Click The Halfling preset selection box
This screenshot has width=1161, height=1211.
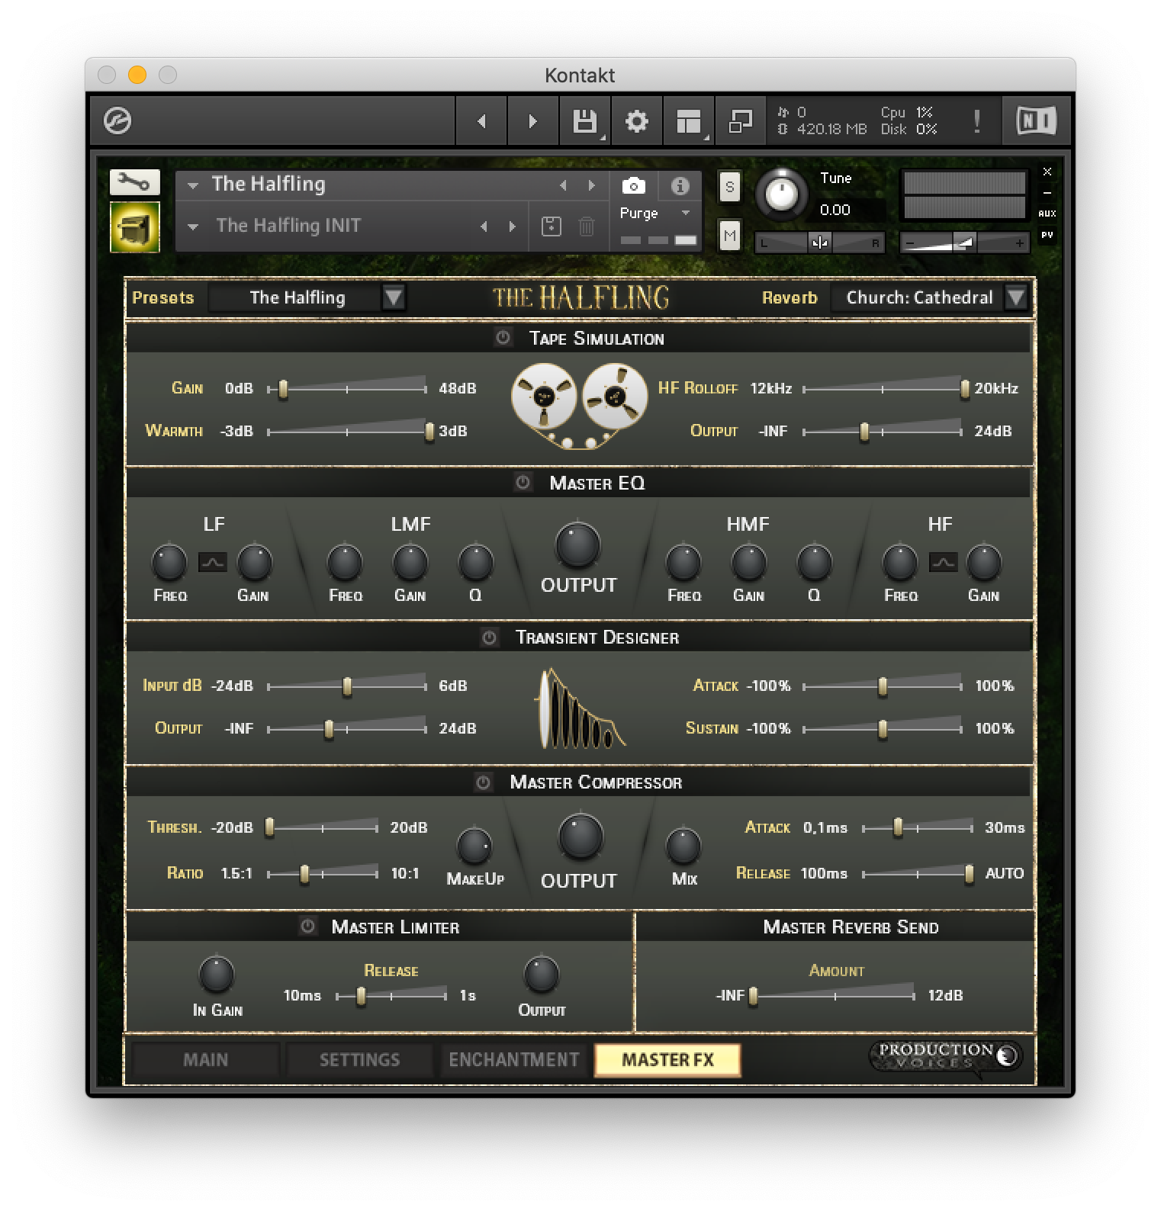point(297,297)
